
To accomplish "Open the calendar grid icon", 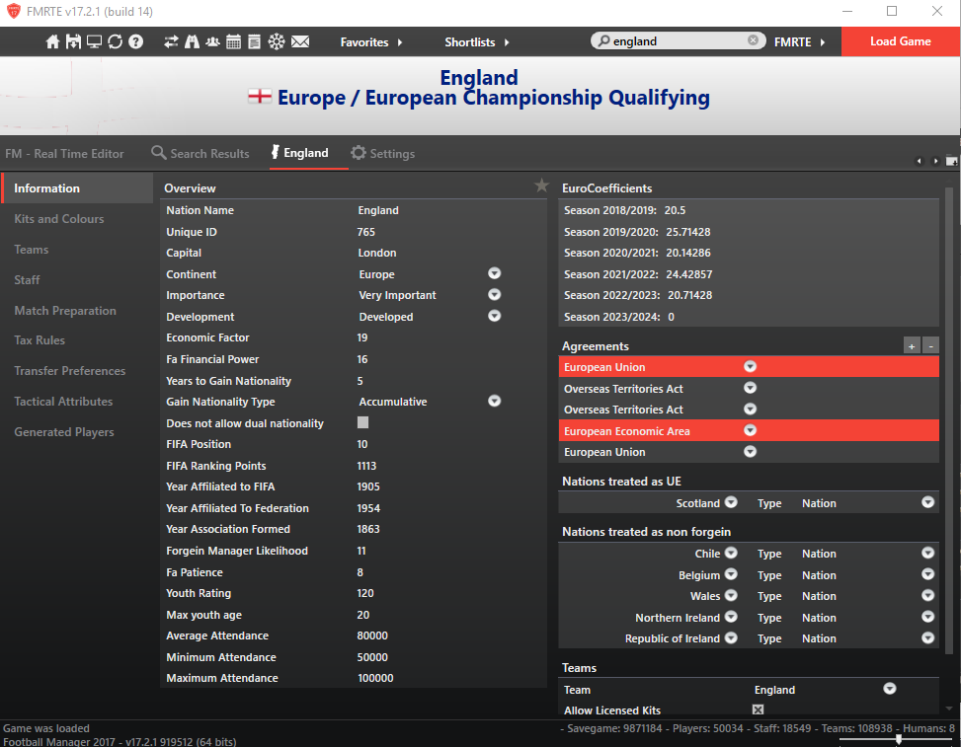I will coord(233,41).
